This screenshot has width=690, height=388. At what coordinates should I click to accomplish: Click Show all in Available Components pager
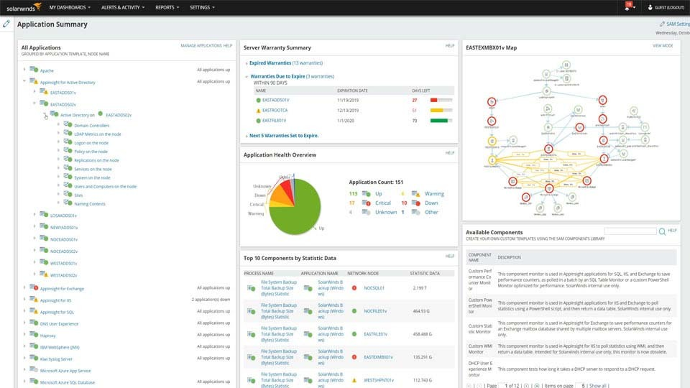point(597,385)
